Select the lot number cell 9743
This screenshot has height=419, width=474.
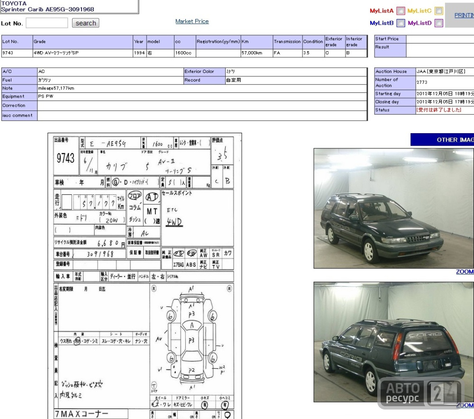17,53
